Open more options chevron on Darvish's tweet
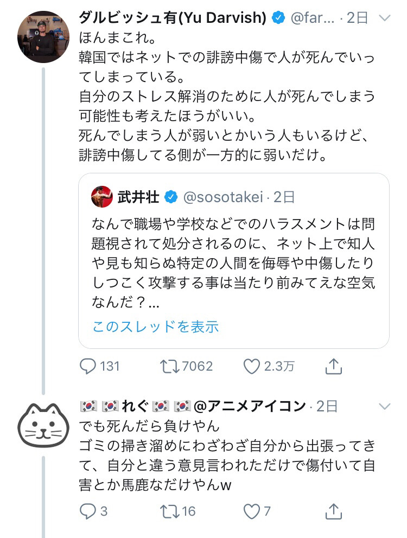407x538 pixels. pyautogui.click(x=384, y=18)
